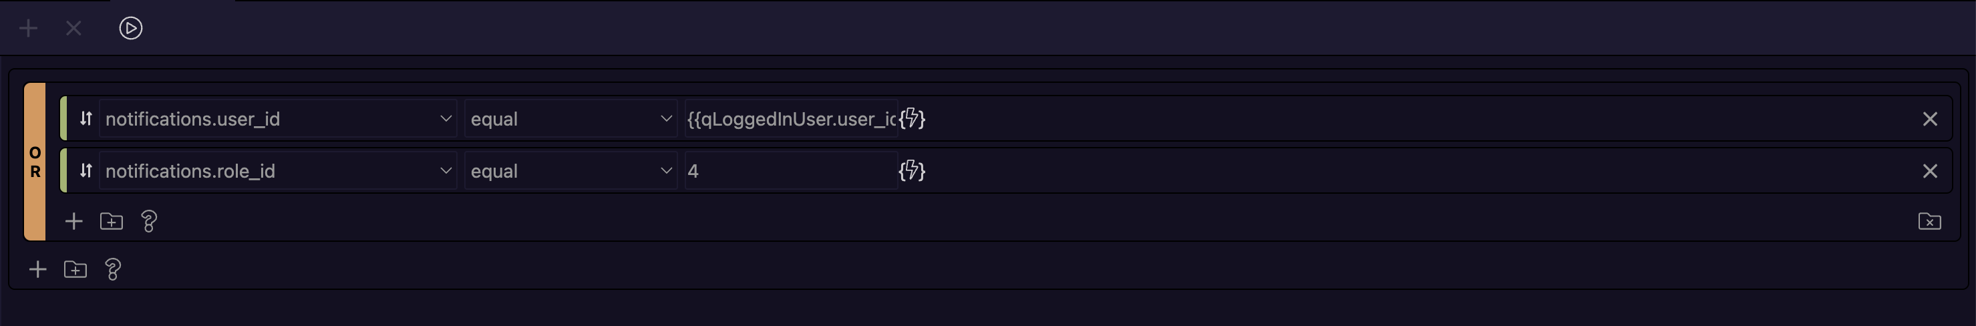Click the X icon in top toolbar
Screen dimensions: 1976x326
tap(73, 28)
